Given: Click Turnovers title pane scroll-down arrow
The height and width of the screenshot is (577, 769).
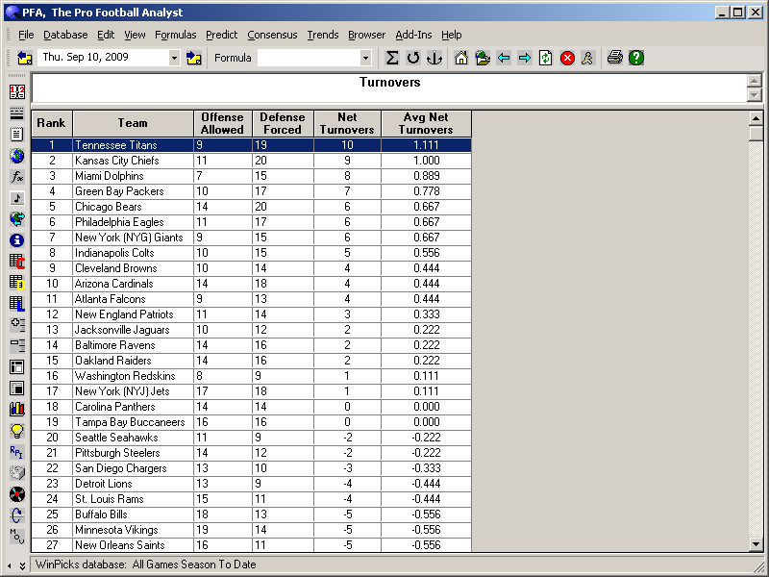Looking at the screenshot, I should [x=755, y=95].
